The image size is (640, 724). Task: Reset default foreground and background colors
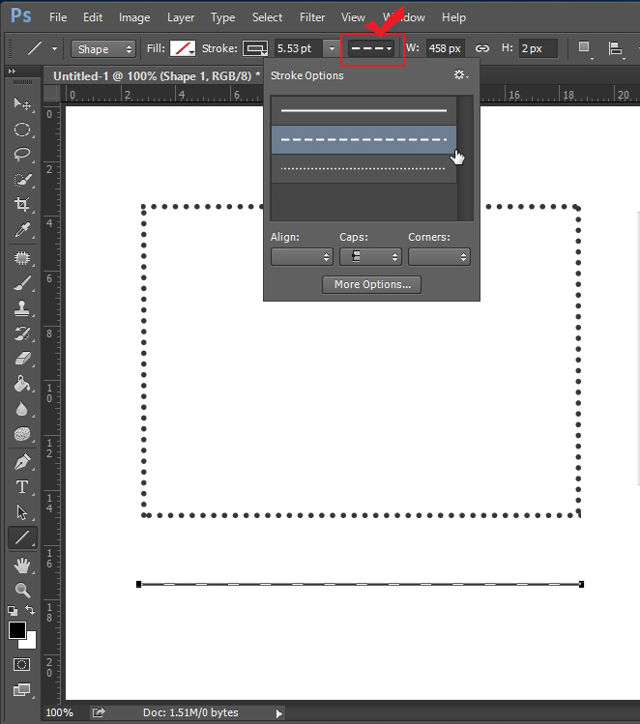tap(13, 610)
